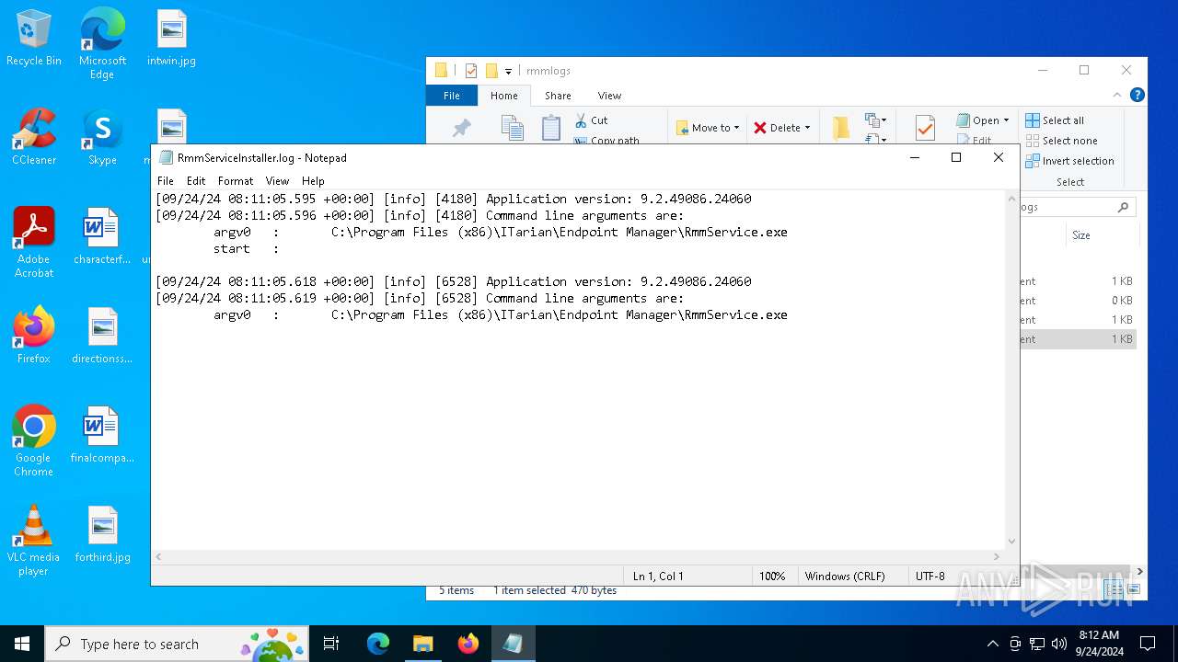Open Explorer help question mark icon
The height and width of the screenshot is (662, 1178).
[x=1138, y=95]
